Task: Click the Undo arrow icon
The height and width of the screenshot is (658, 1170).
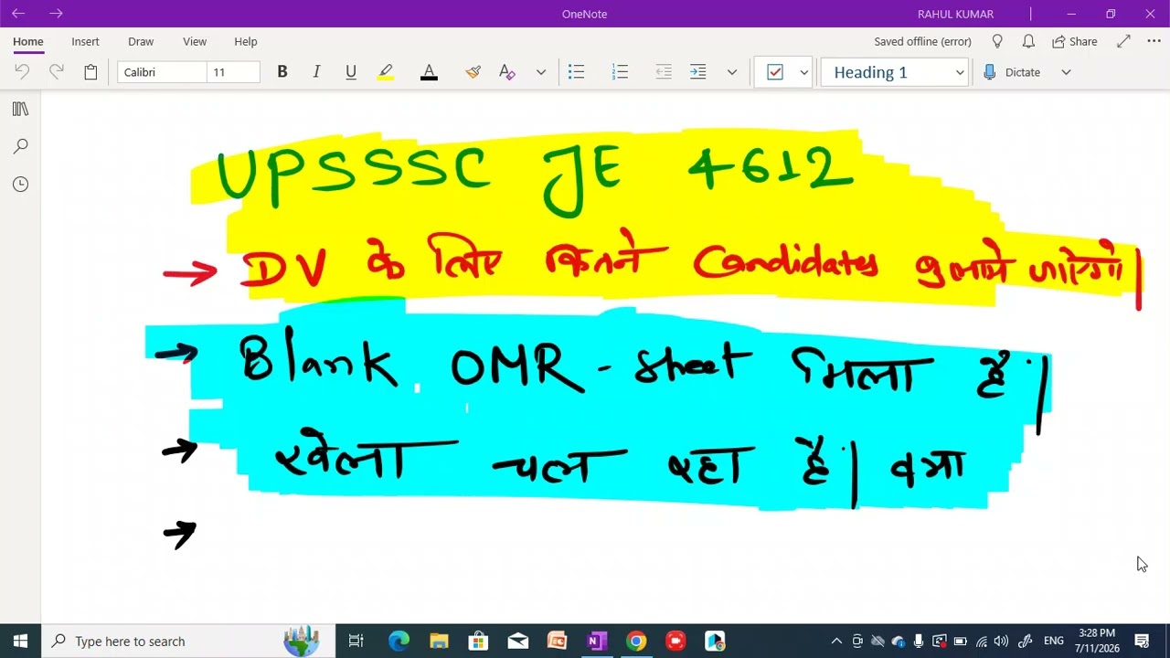Action: pos(22,72)
